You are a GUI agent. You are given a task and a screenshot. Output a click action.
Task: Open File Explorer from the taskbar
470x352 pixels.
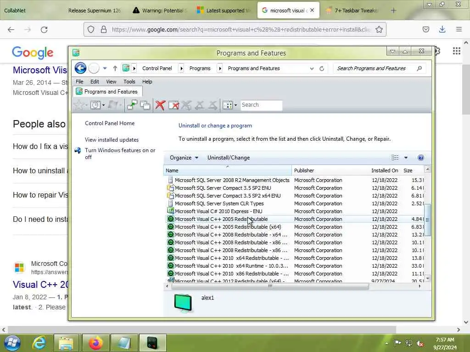(x=66, y=343)
